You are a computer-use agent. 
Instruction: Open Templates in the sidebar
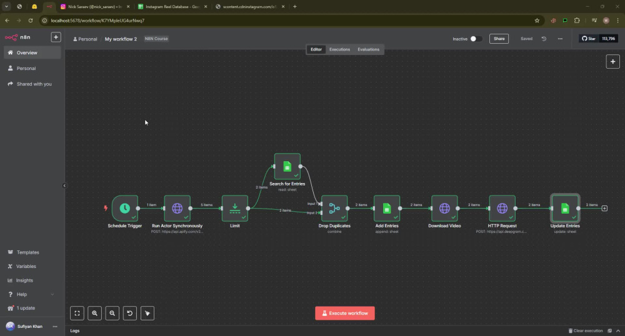pos(31,252)
